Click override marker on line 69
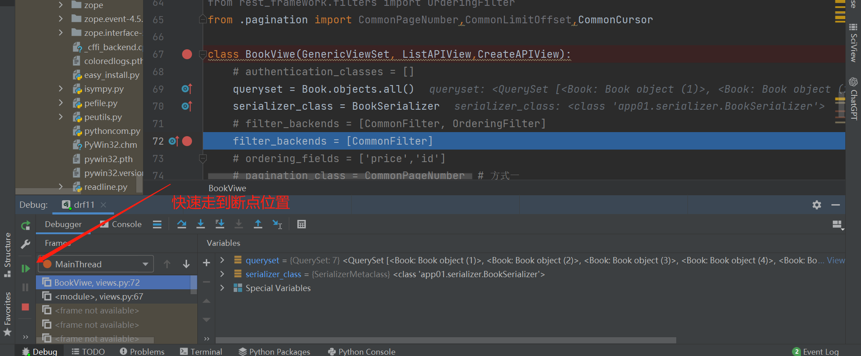 187,89
